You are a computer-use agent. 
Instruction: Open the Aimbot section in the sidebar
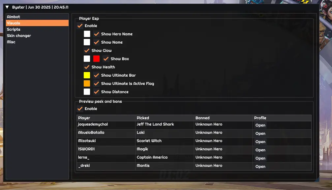[x=14, y=17]
